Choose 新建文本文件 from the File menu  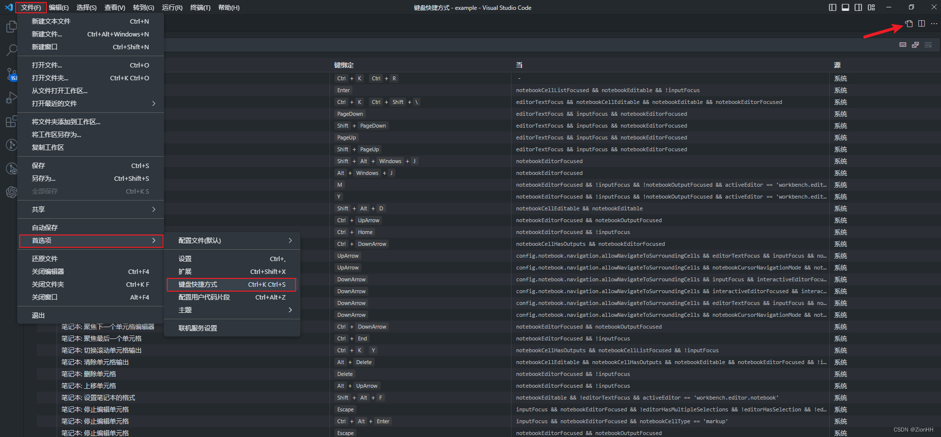pos(91,21)
